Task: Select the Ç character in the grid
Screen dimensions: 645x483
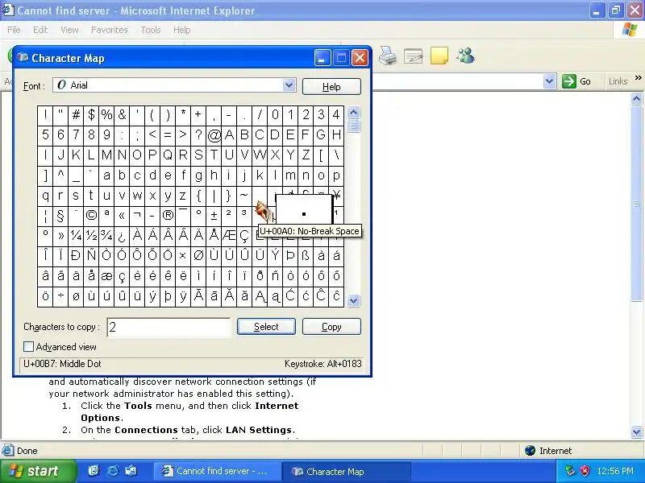Action: [244, 235]
